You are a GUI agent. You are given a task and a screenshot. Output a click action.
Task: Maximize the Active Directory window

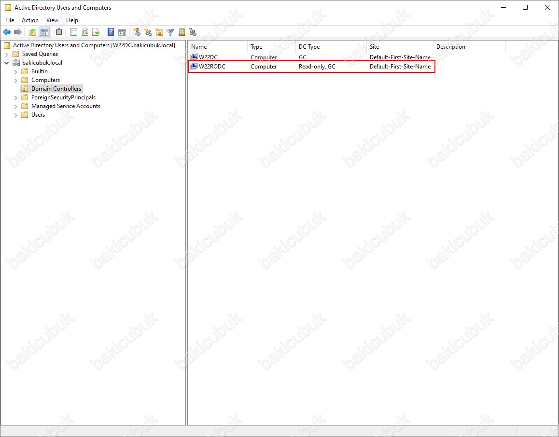click(x=525, y=8)
